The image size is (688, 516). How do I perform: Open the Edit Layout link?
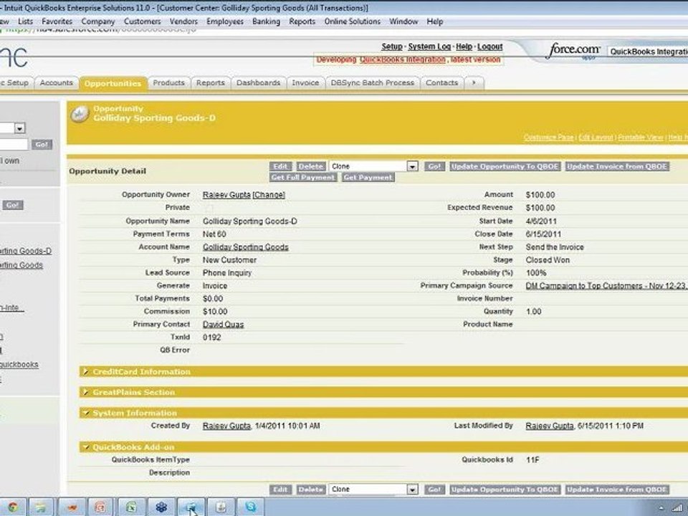(596, 138)
